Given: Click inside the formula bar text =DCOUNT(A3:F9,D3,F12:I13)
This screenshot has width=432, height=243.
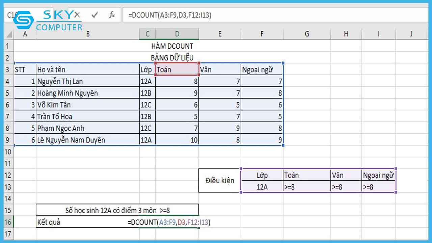Looking at the screenshot, I should point(169,15).
